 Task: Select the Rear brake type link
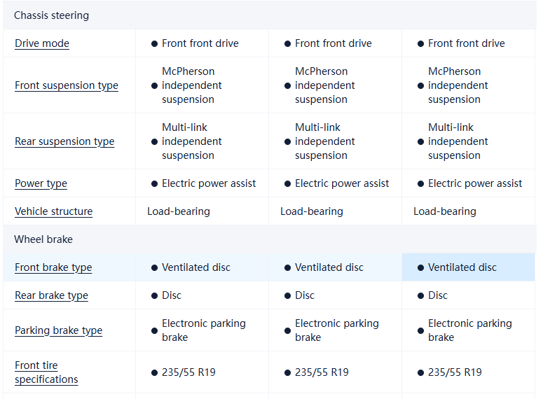(x=51, y=295)
